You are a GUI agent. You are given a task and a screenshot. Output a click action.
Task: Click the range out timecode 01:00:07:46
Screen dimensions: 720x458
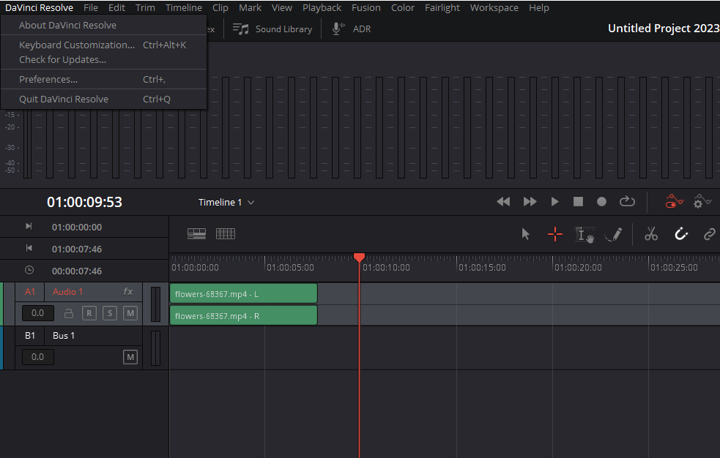pos(77,249)
